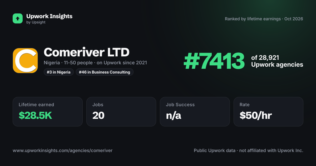This screenshot has height=166, width=316.
Task: Select the '#46 in Business Consulting' badge
Action: click(x=105, y=72)
